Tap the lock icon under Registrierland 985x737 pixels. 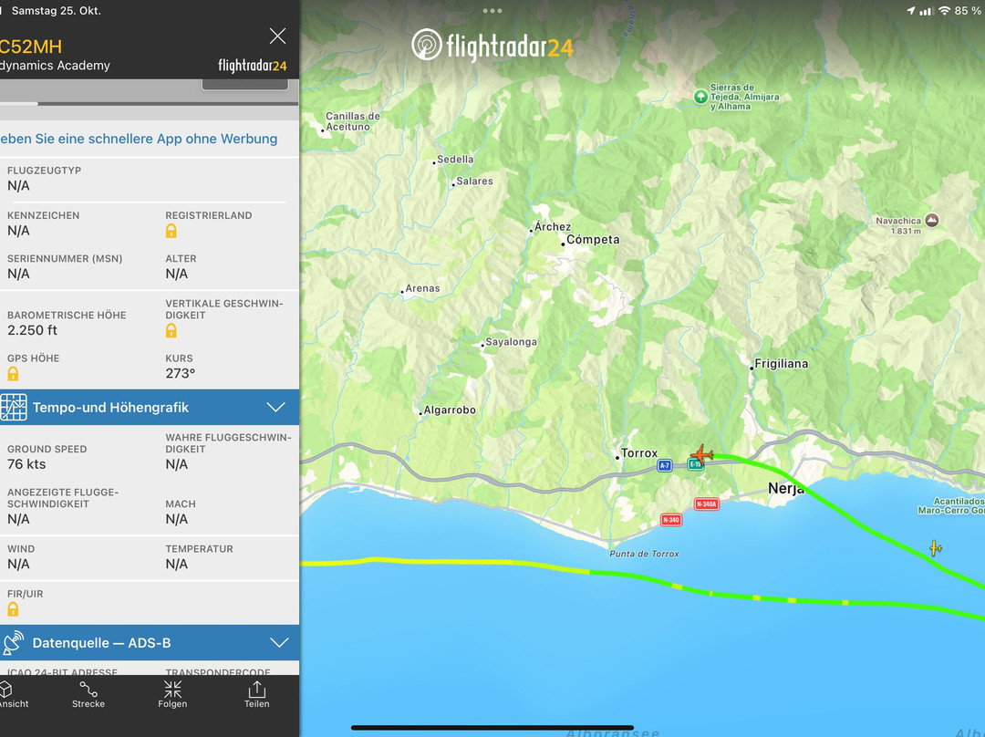pos(171,231)
